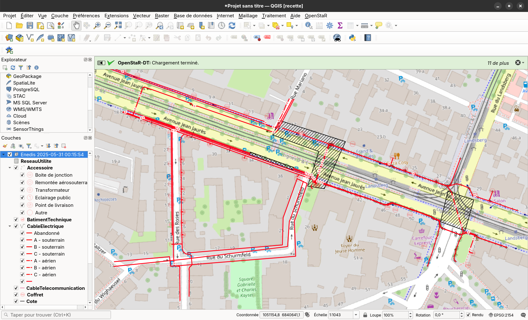Screen dimensions: 528x320
Task: Dismiss the OpenStaR-DT loading message
Action: click(518, 63)
